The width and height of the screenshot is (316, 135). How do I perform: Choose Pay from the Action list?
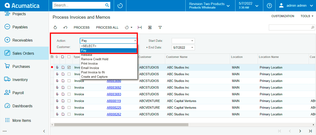point(108,50)
